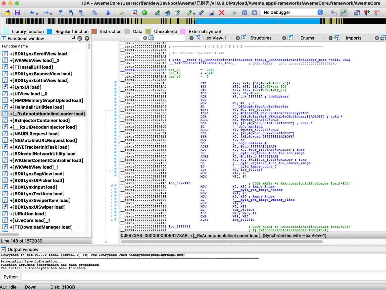Convert to data with DATA plus icon
Image resolution: width=386 pixels, height=290 pixels.
167,13
